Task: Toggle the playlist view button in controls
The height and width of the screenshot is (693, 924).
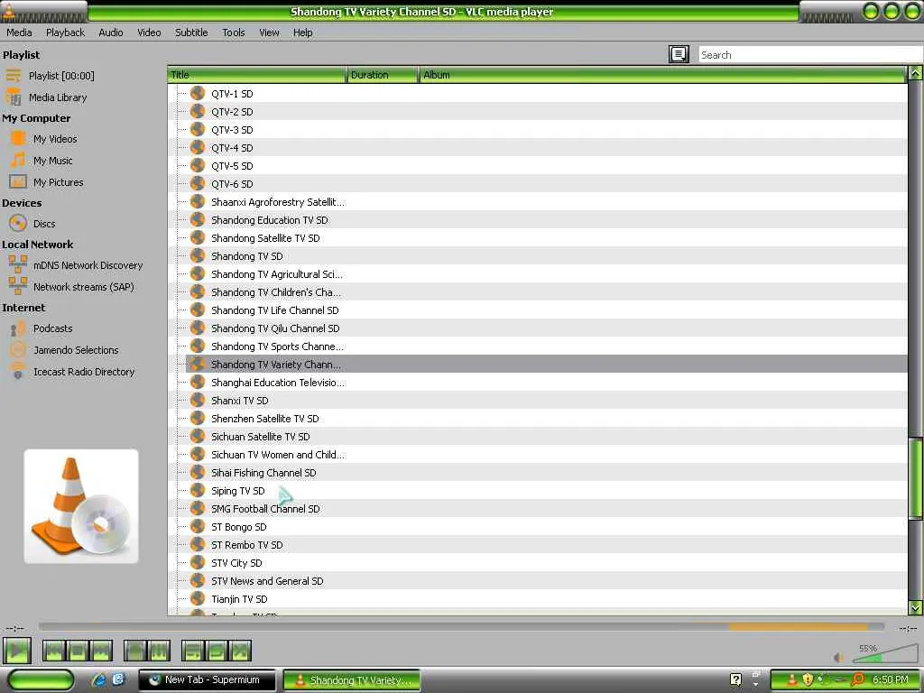Action: pyautogui.click(x=193, y=651)
